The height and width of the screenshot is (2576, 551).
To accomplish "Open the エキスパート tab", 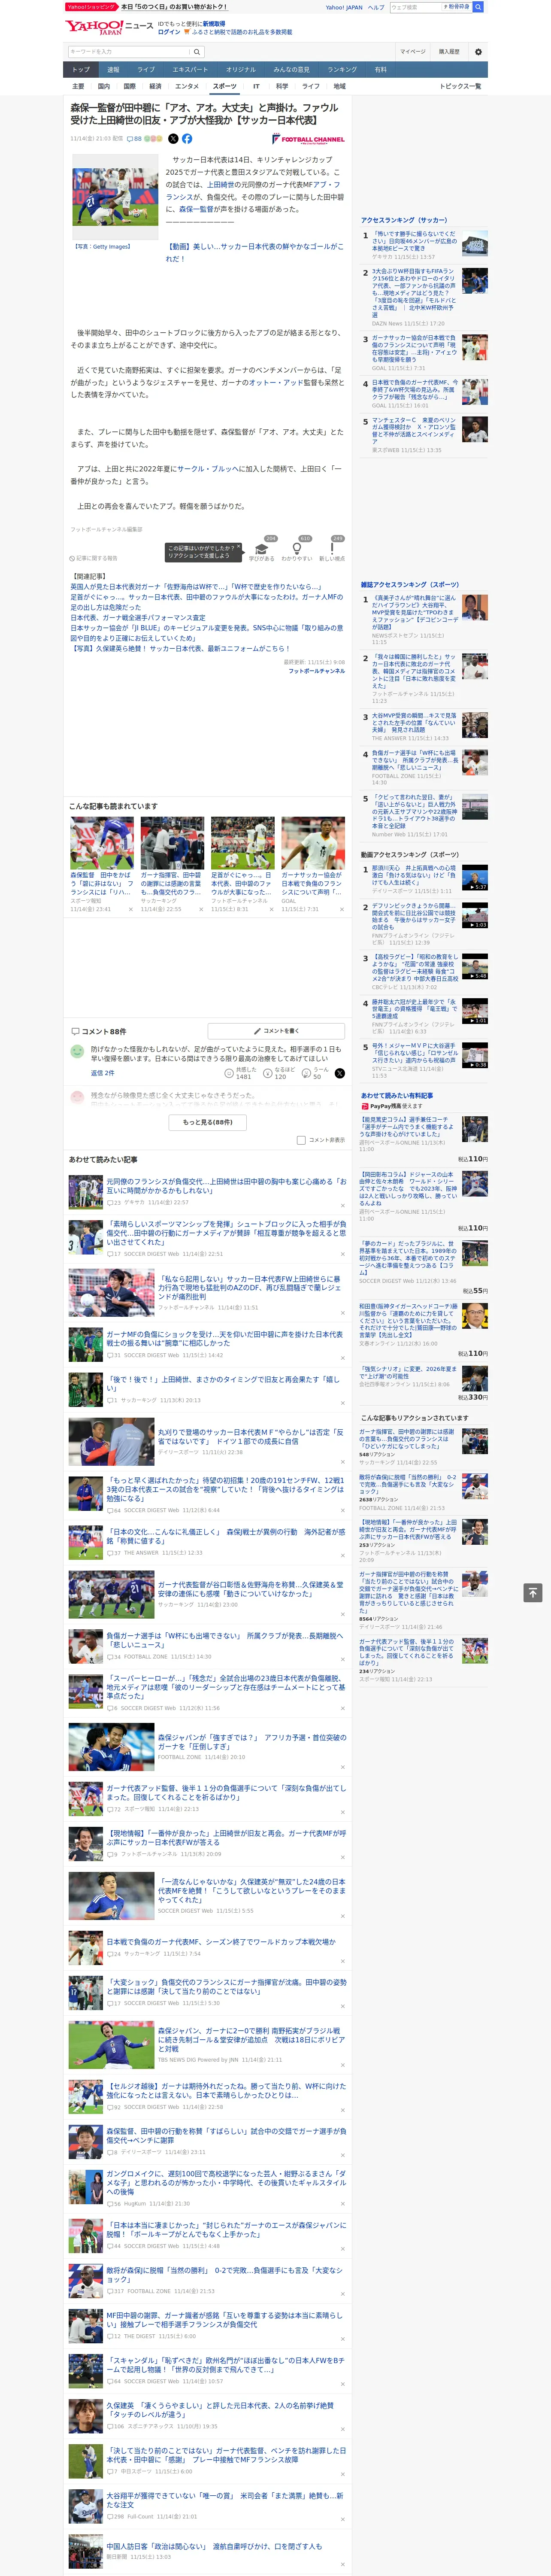I will click(x=190, y=70).
